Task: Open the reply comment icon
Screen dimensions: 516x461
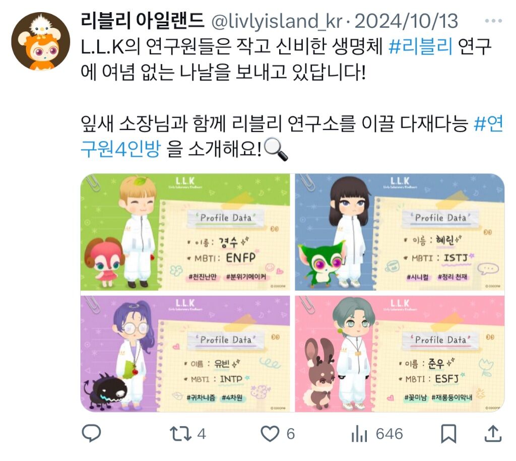Action: pos(91,433)
